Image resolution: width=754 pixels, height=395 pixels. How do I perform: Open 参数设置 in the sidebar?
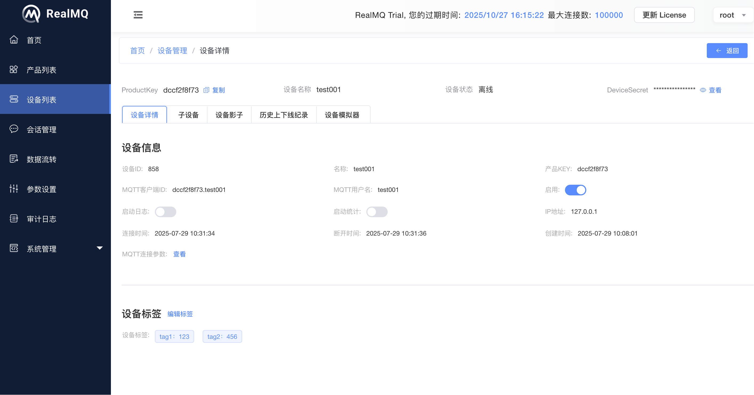[55, 189]
